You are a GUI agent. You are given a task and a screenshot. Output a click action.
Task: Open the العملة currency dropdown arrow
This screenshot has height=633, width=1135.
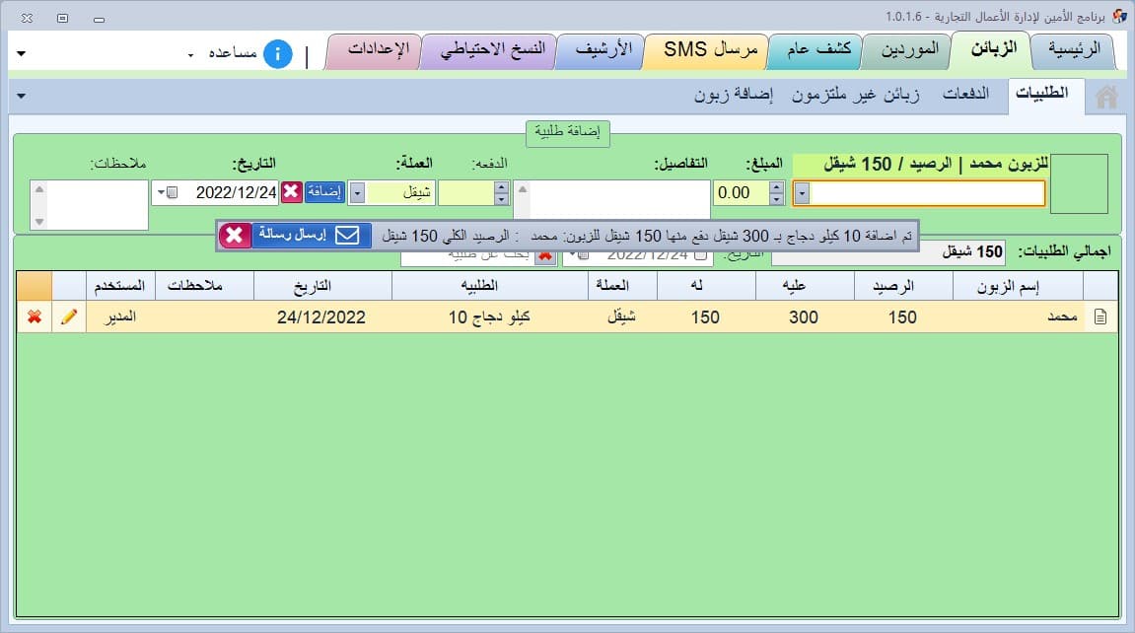click(357, 193)
